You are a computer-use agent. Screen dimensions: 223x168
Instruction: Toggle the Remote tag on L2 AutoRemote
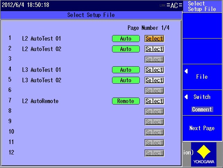(x=126, y=101)
